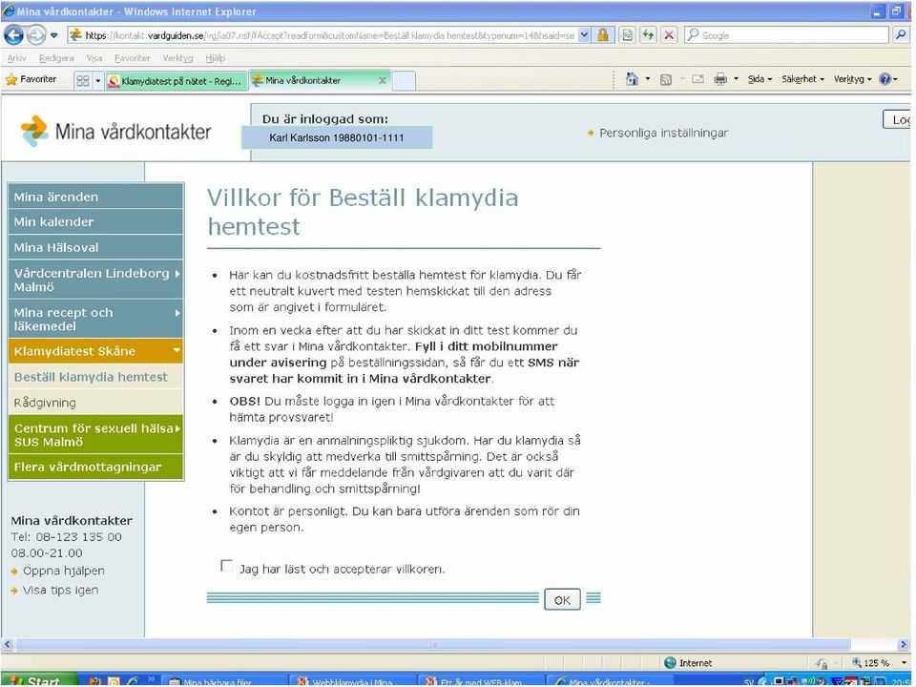
Task: Click the Mina vårdkontakter taskbar button
Action: click(x=610, y=681)
